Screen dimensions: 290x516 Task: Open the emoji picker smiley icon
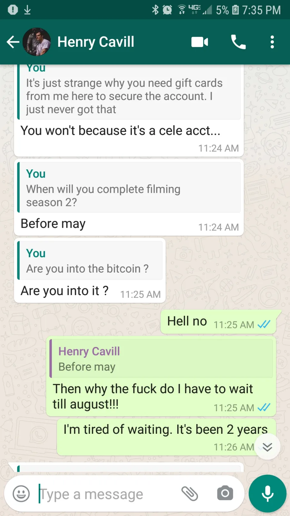pyautogui.click(x=21, y=493)
